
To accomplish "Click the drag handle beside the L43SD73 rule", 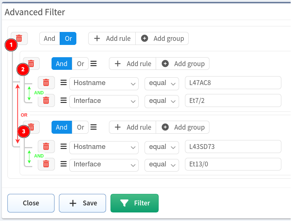I will point(64,146).
